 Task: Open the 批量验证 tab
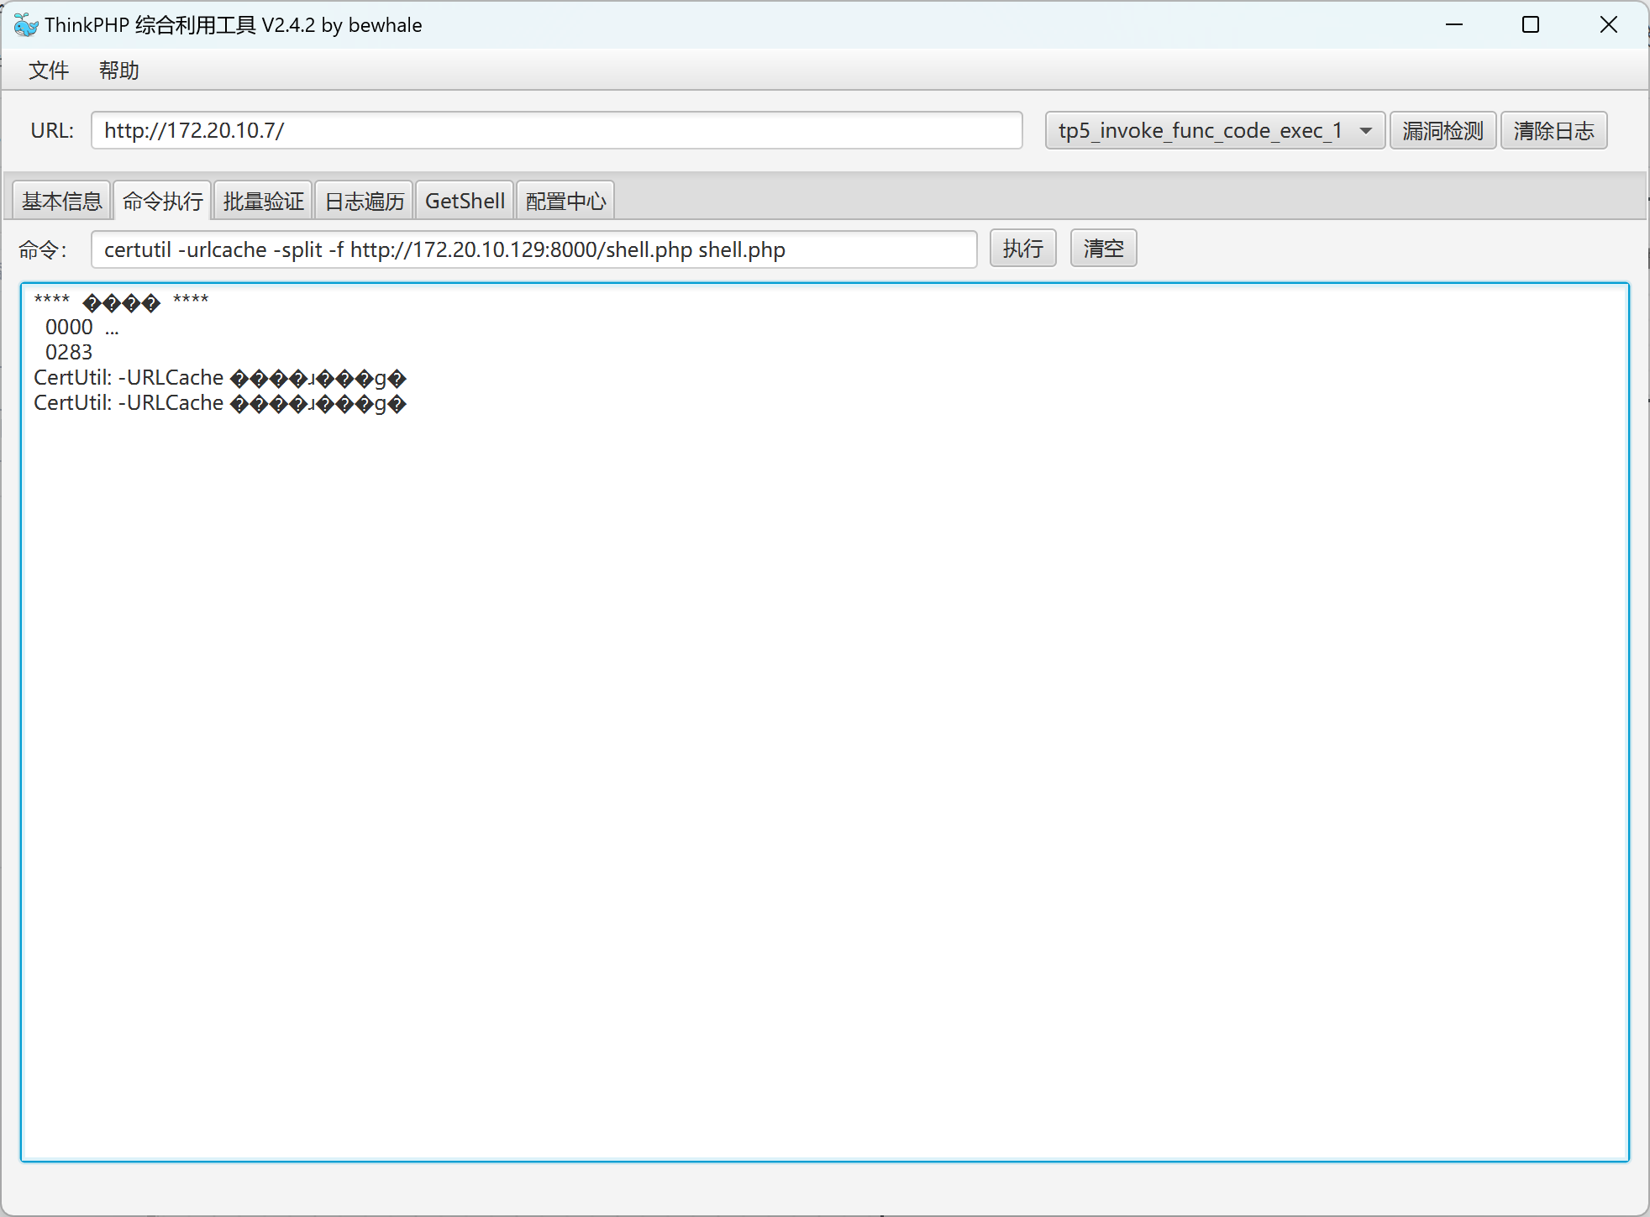(263, 202)
